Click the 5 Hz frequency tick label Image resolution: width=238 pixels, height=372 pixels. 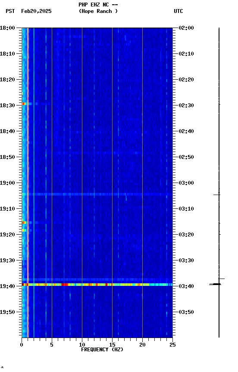52,345
